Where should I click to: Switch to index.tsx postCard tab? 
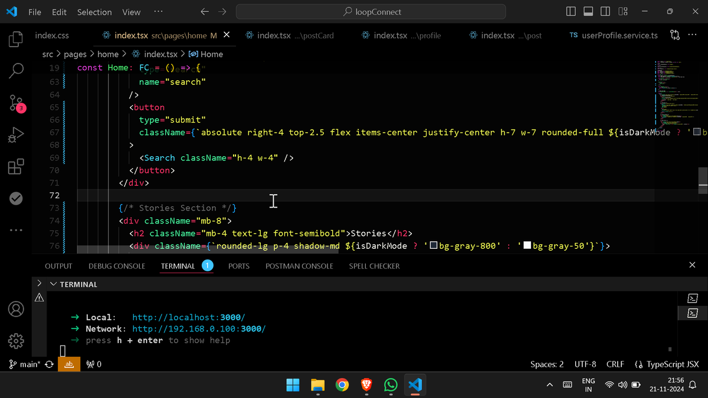click(290, 35)
